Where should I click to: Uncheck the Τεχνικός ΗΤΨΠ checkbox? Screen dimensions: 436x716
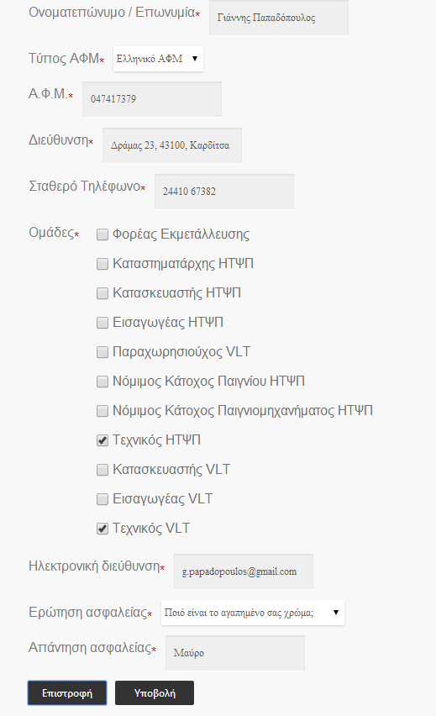pyautogui.click(x=102, y=440)
